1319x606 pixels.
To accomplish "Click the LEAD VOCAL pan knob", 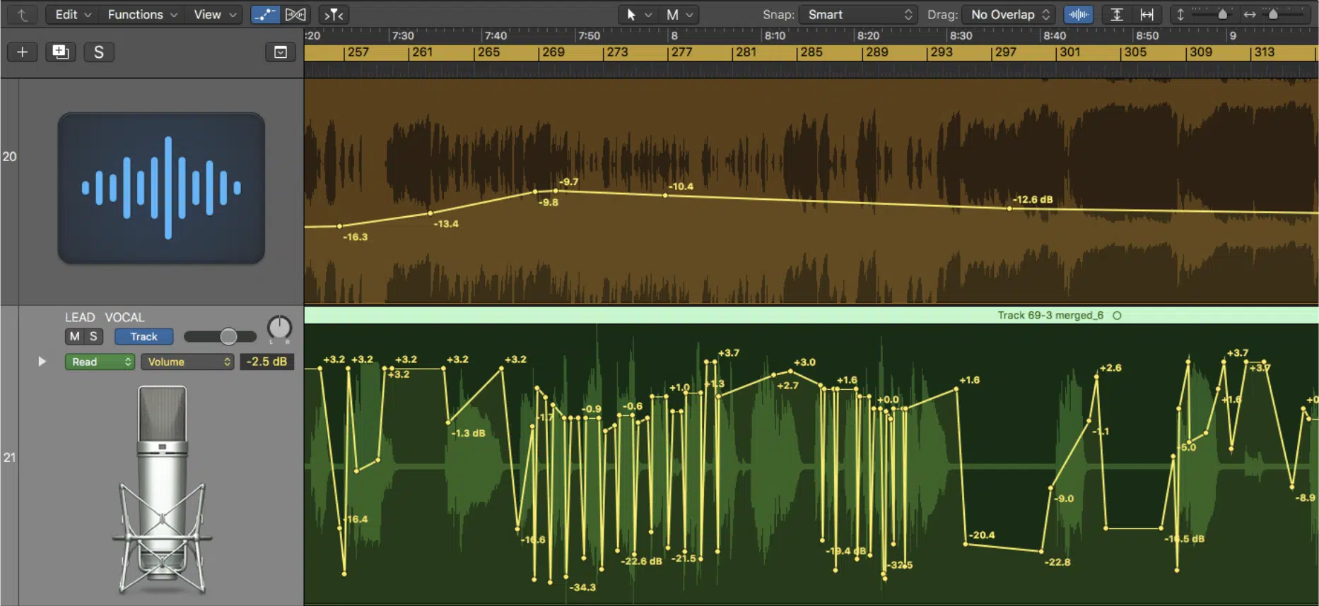I will point(279,328).
